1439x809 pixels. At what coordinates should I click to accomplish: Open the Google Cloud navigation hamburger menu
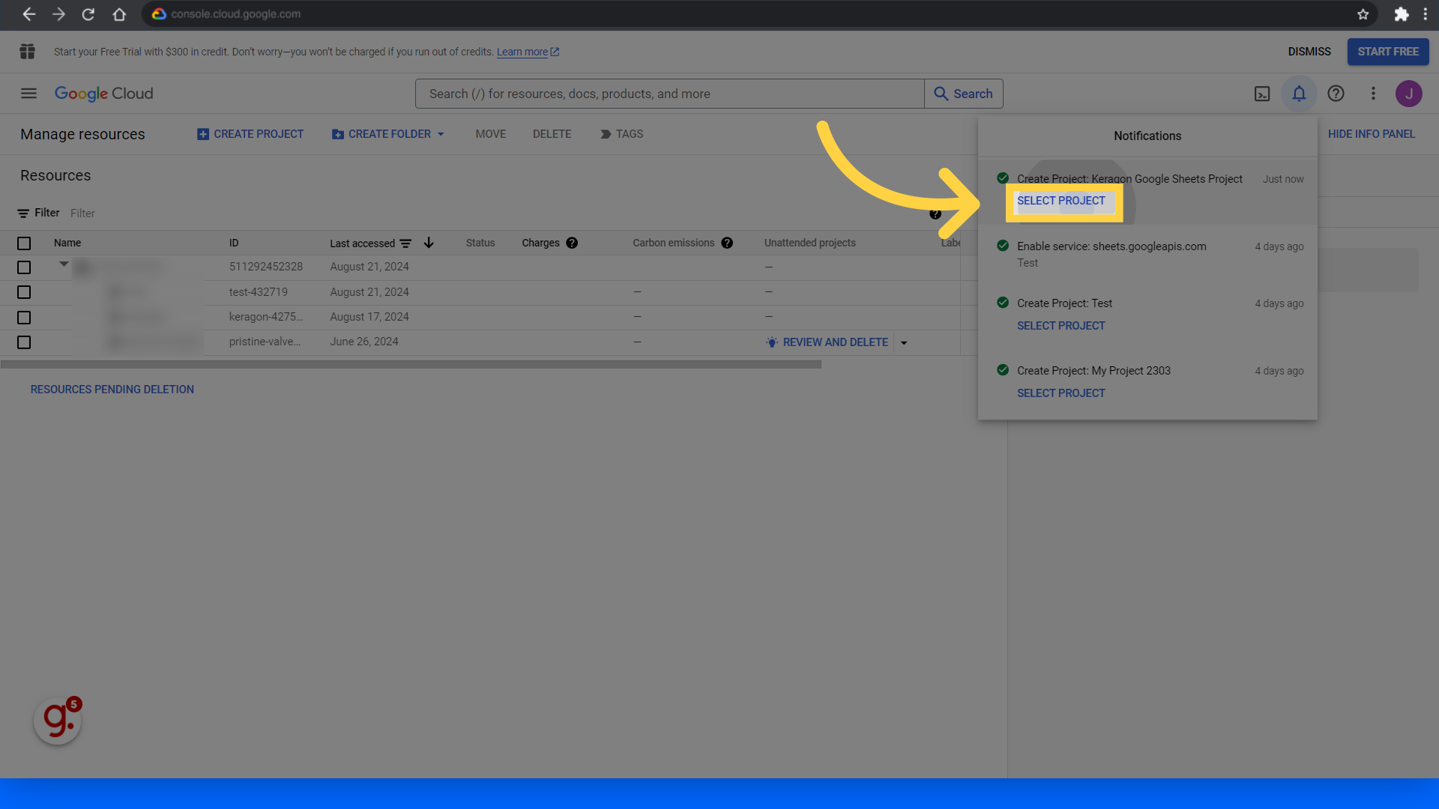(28, 94)
